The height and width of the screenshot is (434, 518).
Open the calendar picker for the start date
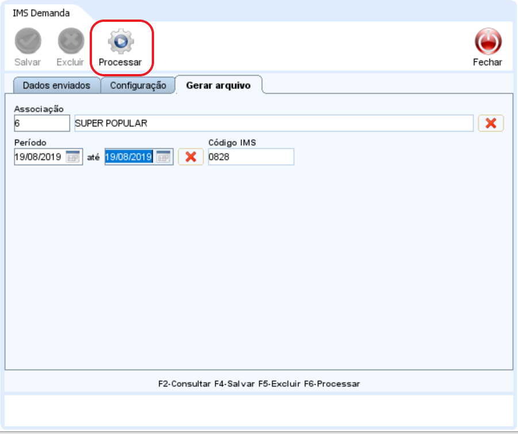73,157
